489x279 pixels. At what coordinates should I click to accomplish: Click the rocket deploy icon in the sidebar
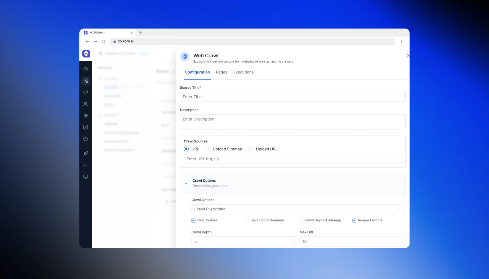(86, 154)
